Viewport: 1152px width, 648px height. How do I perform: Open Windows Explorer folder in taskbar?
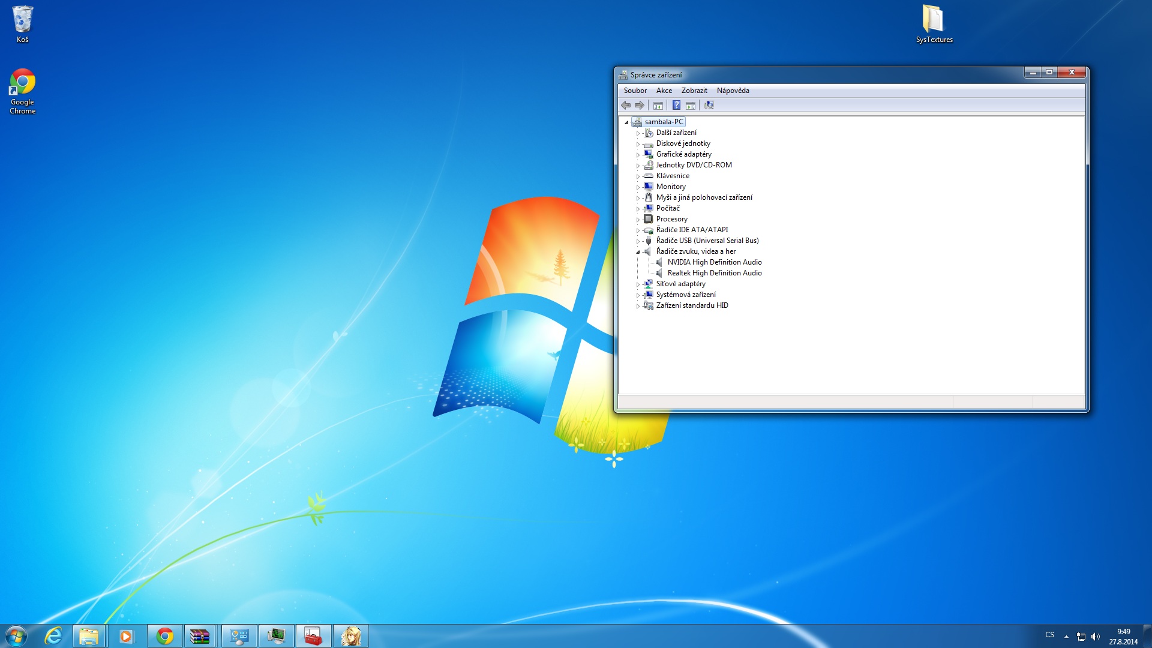(89, 636)
